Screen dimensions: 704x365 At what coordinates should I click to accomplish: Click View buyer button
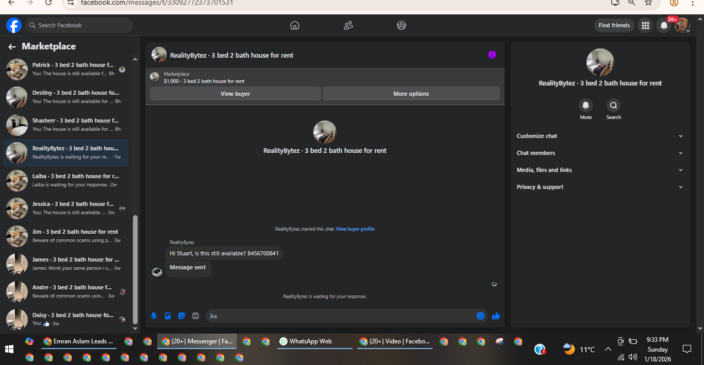tap(236, 94)
